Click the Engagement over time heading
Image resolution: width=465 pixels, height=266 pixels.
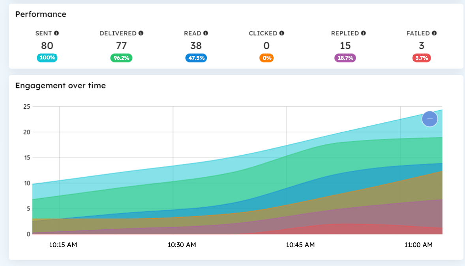coord(60,85)
